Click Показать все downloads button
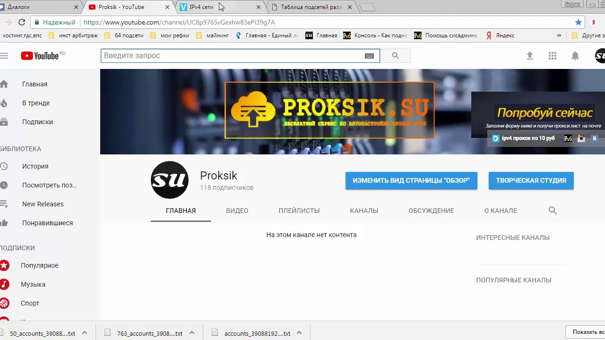 tap(586, 332)
